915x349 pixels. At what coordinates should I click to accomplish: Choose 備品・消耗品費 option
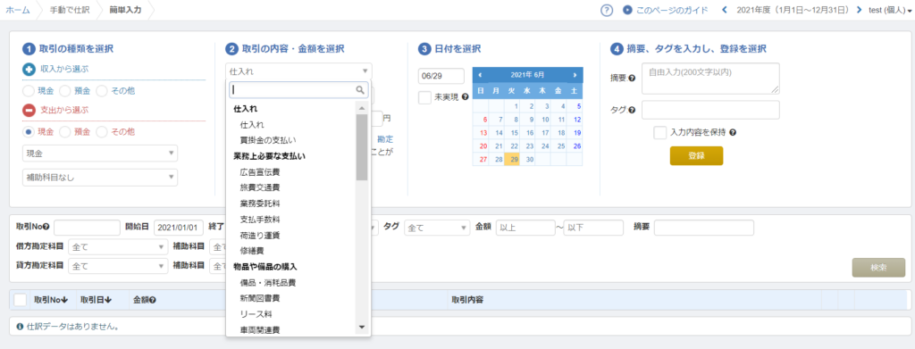pos(267,283)
